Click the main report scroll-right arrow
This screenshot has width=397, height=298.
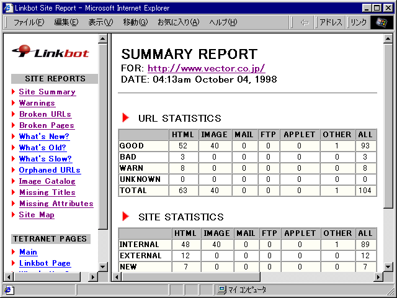[378, 277]
